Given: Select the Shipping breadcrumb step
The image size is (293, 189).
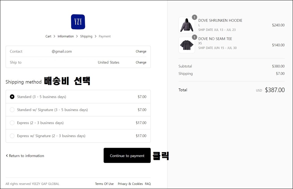Looking at the screenshot, I should [86, 36].
